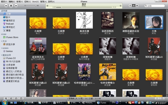Click 到死都要18歲cd3 album title
This screenshot has height=105, width=168.
coord(61,83)
